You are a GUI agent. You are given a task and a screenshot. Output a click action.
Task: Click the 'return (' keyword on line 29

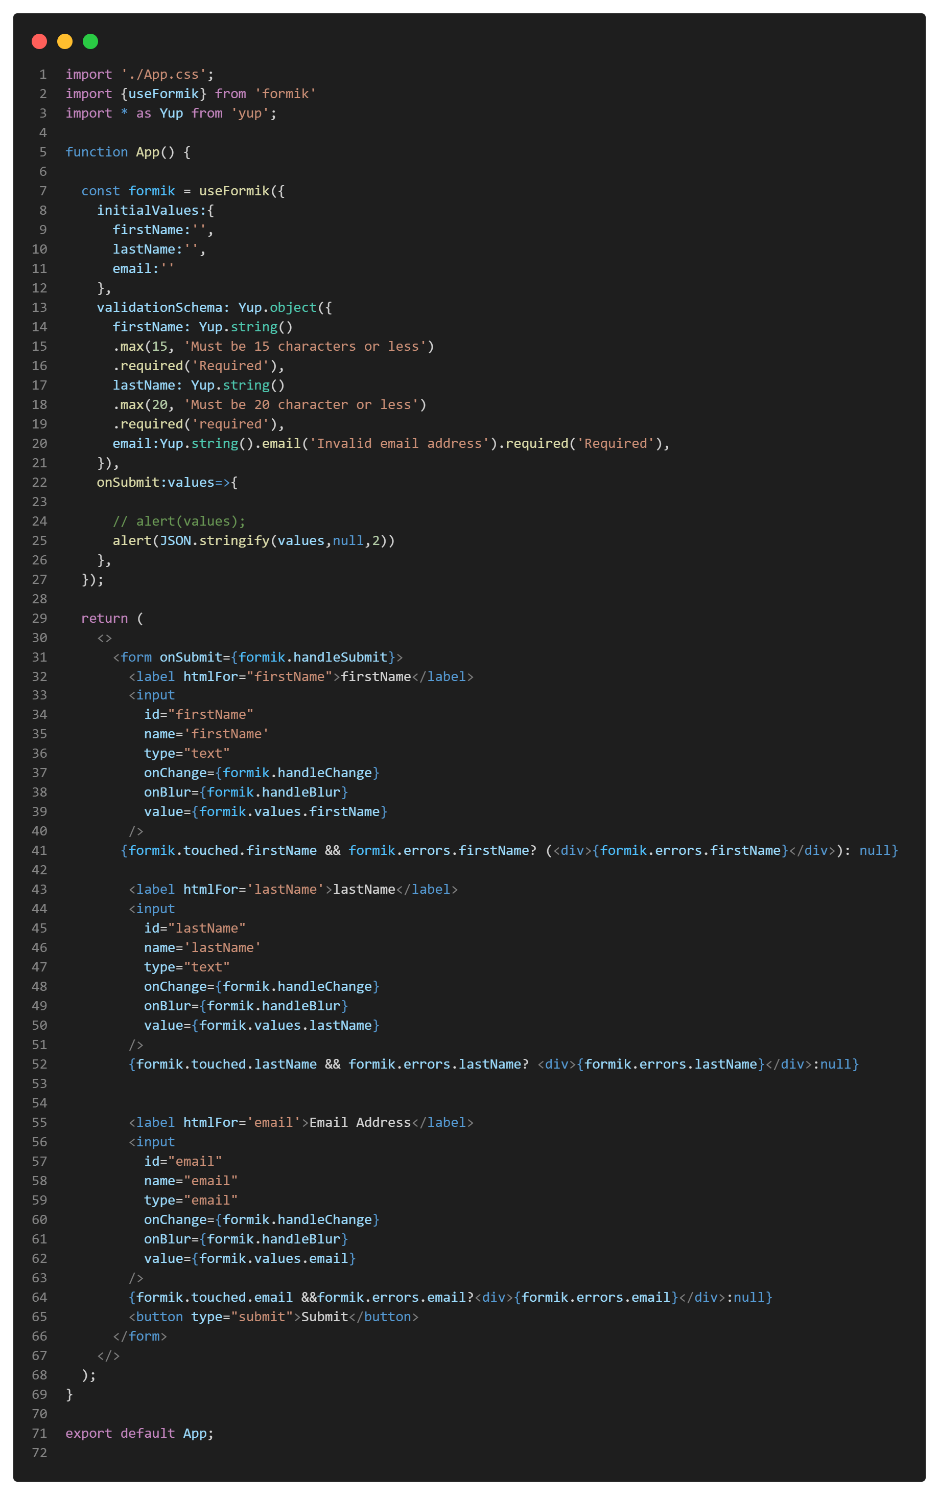click(112, 619)
